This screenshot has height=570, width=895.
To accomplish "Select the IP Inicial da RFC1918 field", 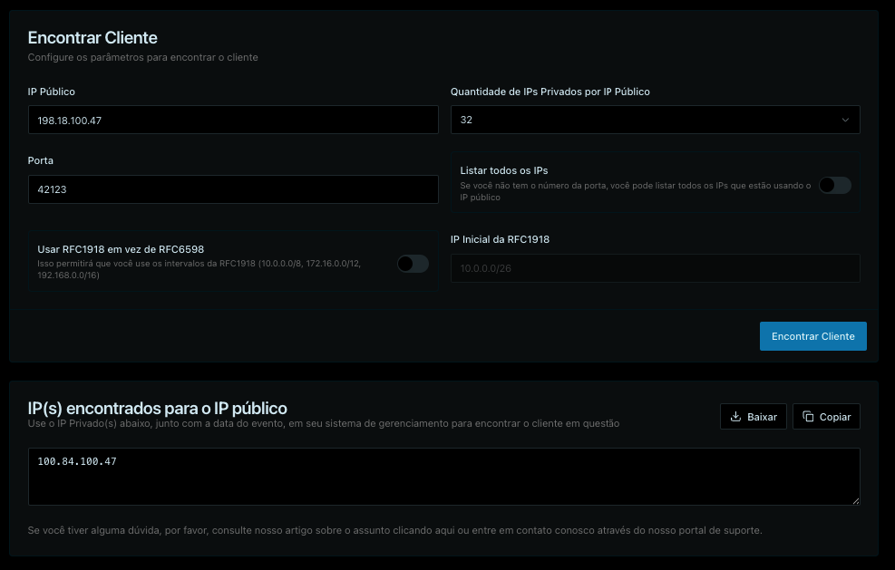I will tap(655, 268).
